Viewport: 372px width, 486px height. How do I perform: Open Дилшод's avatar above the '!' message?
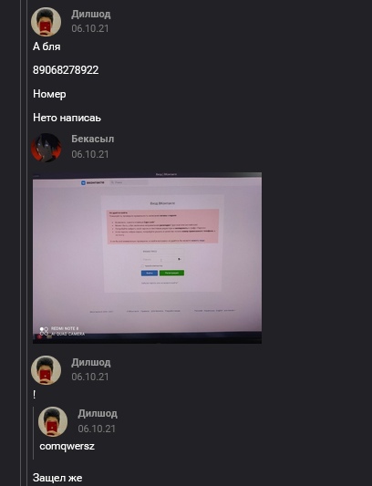click(x=46, y=370)
